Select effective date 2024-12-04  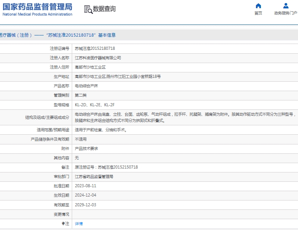(85, 195)
